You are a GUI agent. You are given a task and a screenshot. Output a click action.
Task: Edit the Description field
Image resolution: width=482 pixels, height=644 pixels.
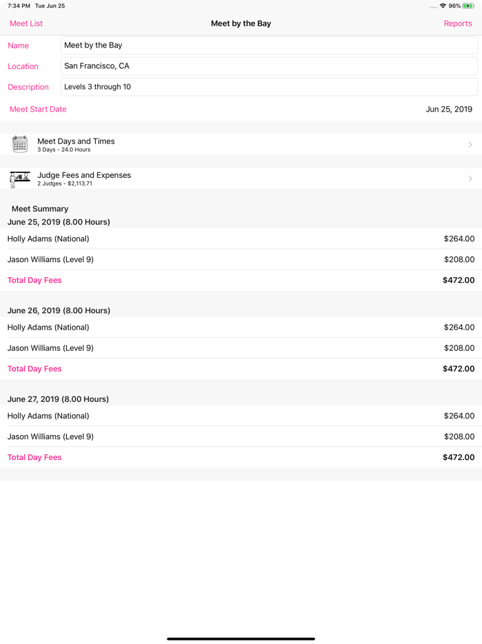pos(269,86)
